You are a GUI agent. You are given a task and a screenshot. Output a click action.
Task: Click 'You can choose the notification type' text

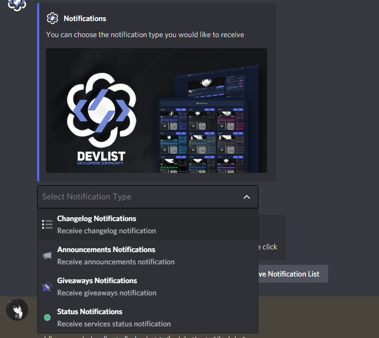pos(145,34)
